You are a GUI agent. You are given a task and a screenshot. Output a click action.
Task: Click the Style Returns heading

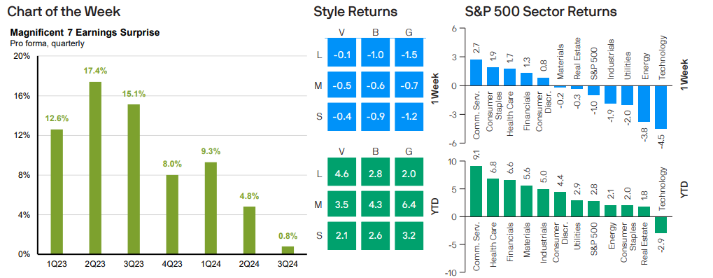(x=355, y=12)
